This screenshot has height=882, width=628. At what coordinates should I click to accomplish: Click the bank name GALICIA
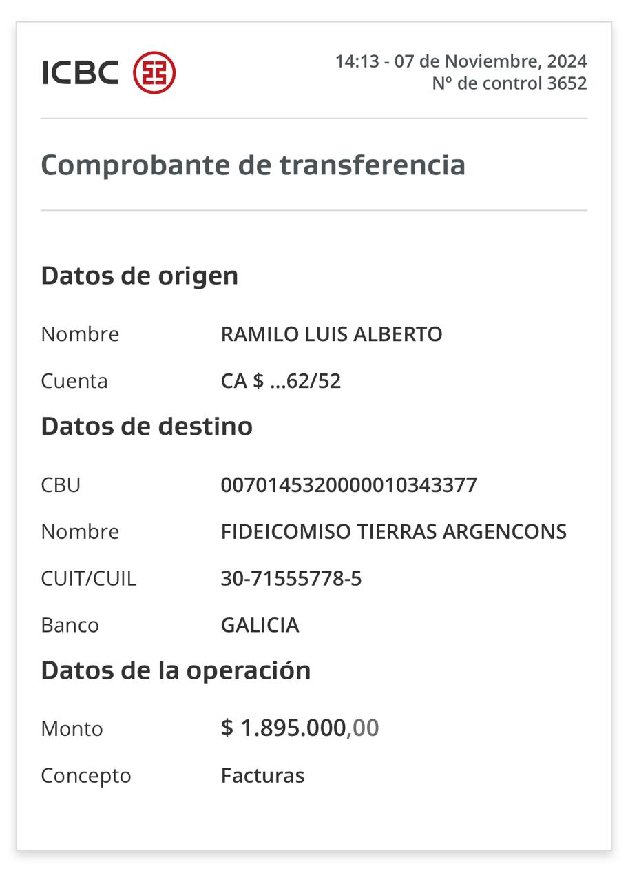click(x=260, y=626)
